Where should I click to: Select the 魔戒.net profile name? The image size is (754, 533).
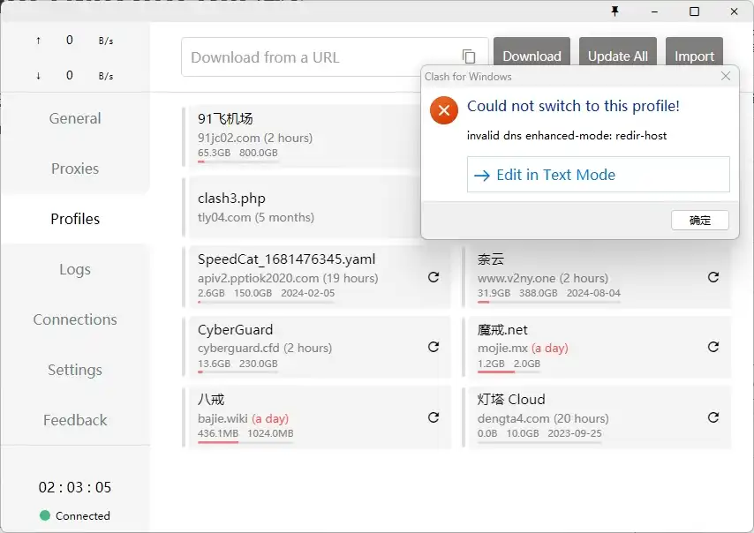tap(502, 330)
